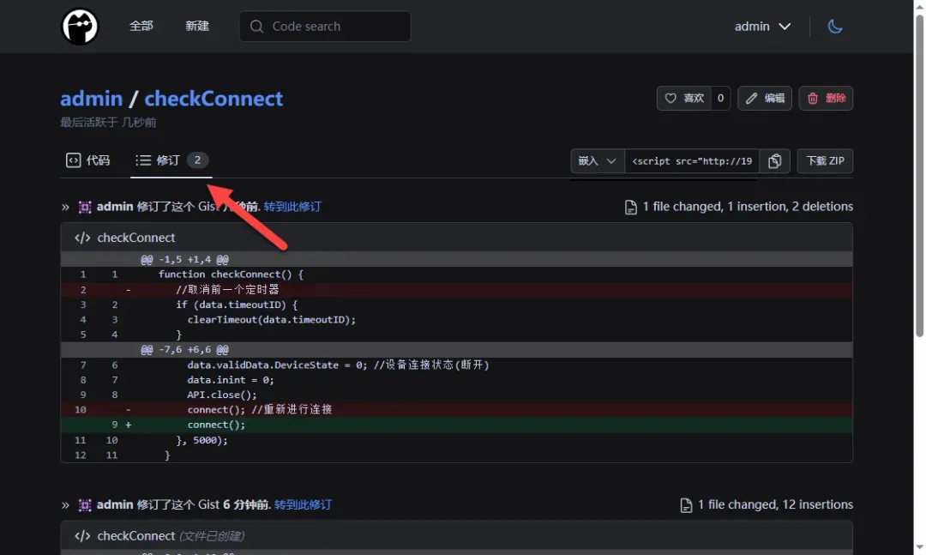Open 新建 (New) in navigation
This screenshot has width=926, height=555.
pos(197,26)
